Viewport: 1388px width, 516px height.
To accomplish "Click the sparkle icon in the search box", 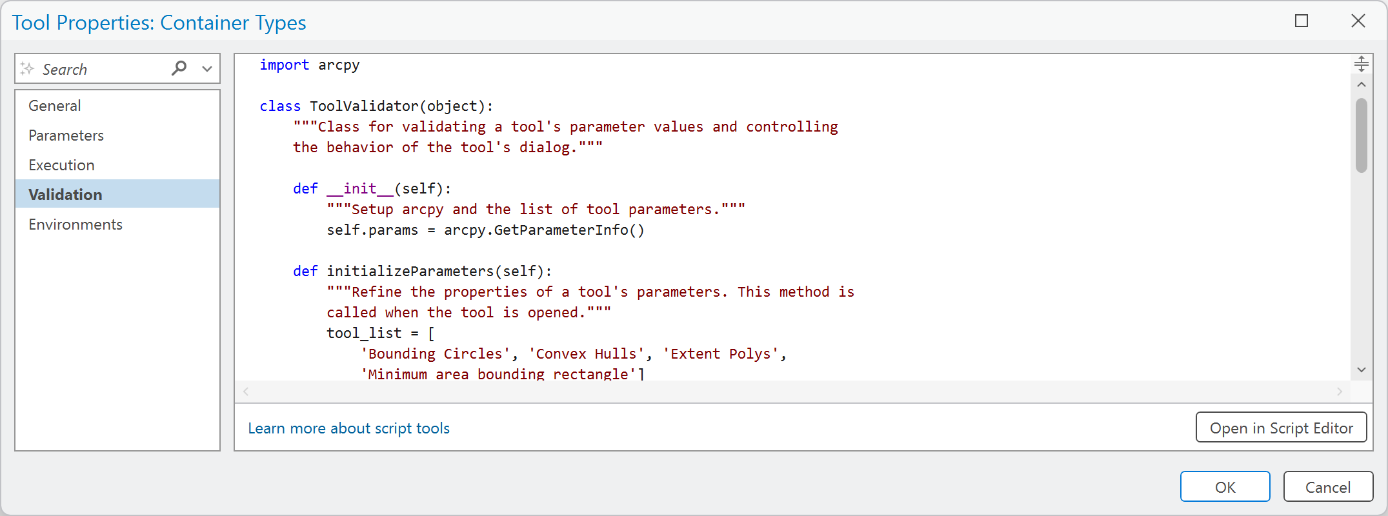I will click(x=27, y=68).
